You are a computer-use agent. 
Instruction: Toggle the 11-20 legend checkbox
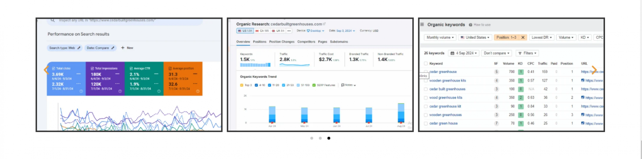(270, 85)
